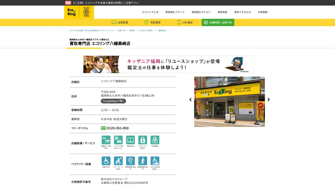Click the roadside store facility icon
The height and width of the screenshot is (188, 335).
pyautogui.click(x=106, y=140)
